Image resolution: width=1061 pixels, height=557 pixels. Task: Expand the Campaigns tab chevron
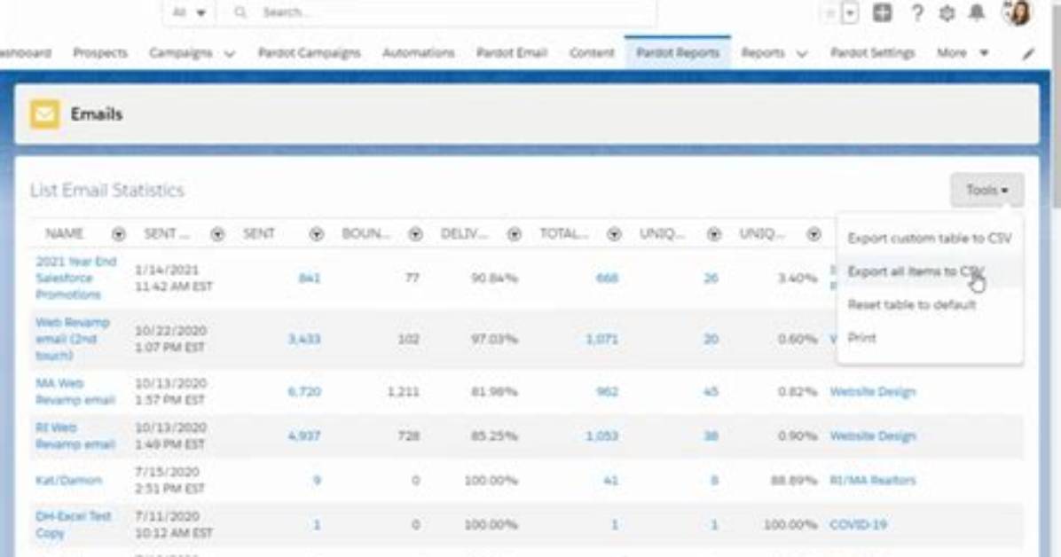[230, 53]
